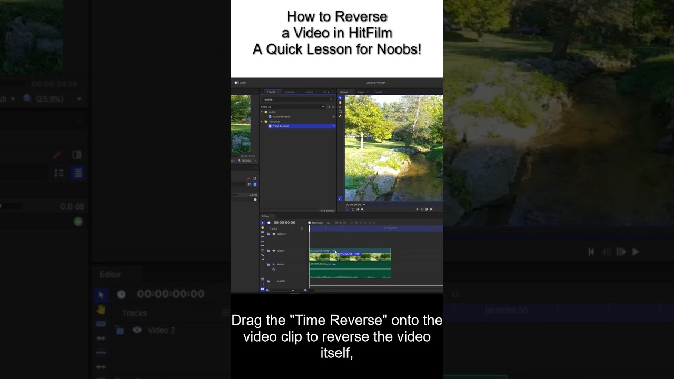
Task: Choose the Viewer selection arrow tool
Action: [x=340, y=97]
